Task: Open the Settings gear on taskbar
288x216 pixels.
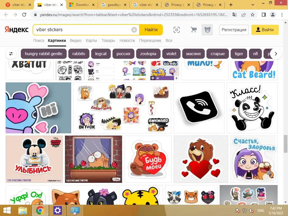Action: (57, 210)
